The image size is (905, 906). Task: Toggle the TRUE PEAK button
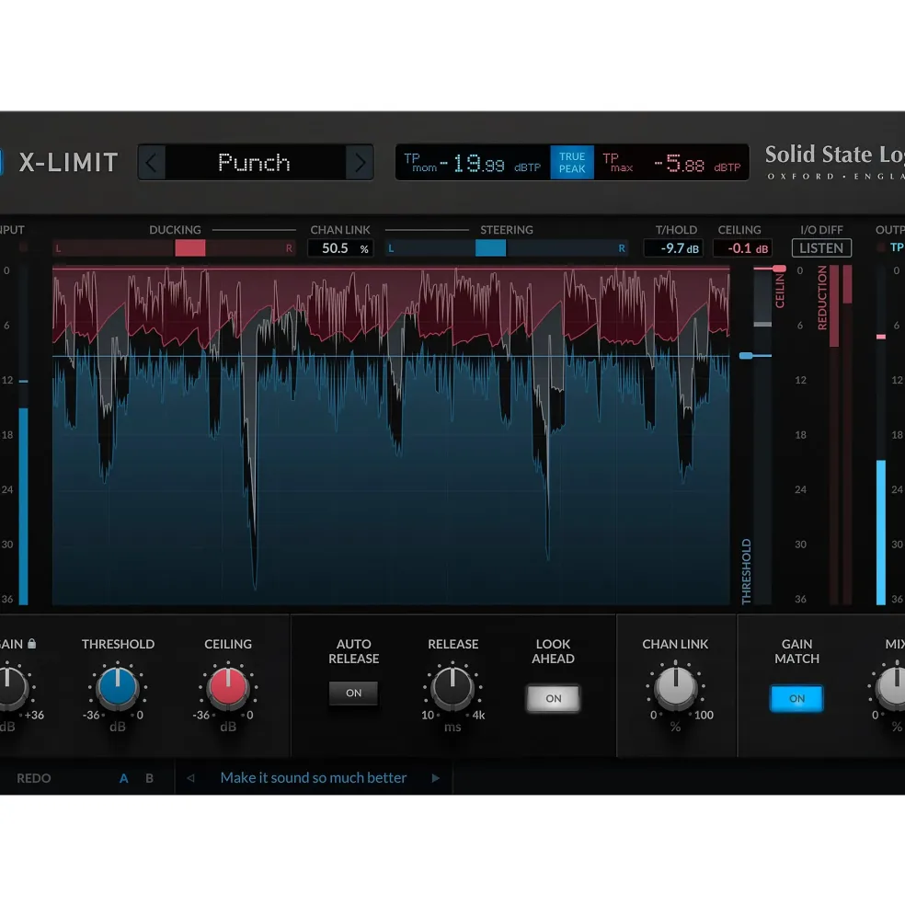[571, 163]
